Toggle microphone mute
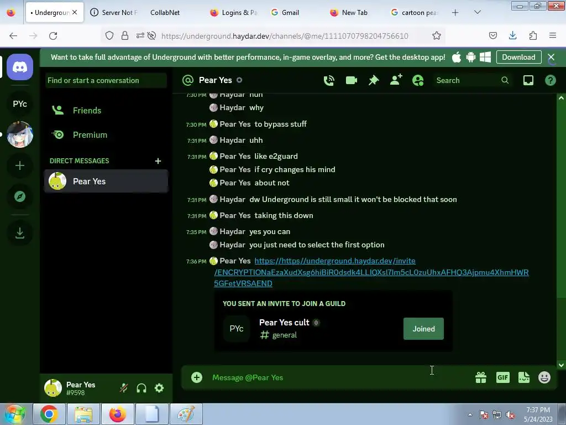The image size is (566, 425). (x=124, y=388)
